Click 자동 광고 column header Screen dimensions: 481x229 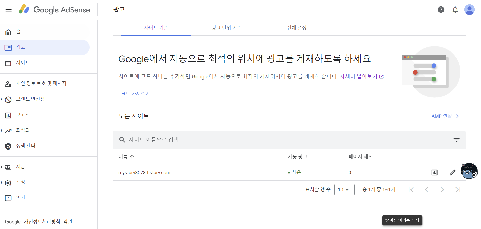point(298,156)
